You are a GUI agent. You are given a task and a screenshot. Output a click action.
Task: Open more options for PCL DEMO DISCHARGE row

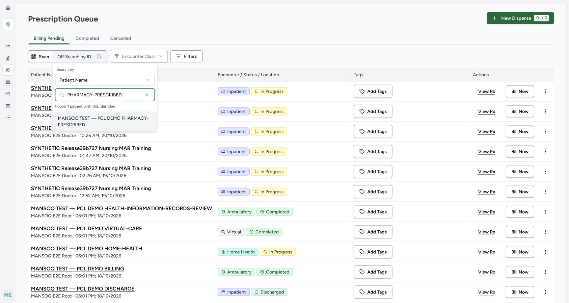pyautogui.click(x=545, y=292)
